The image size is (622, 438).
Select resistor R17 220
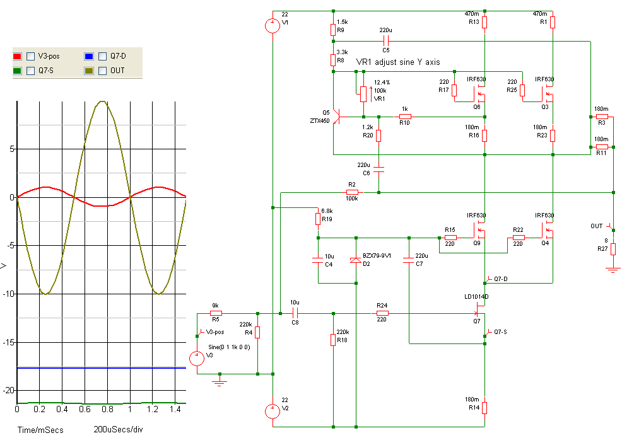454,90
